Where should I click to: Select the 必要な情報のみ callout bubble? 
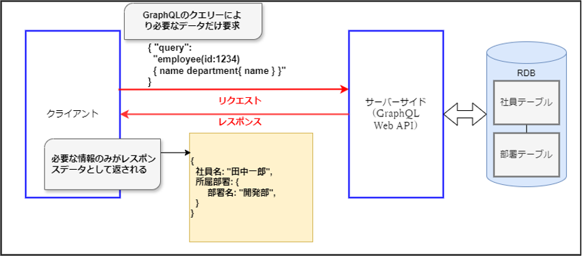103,164
